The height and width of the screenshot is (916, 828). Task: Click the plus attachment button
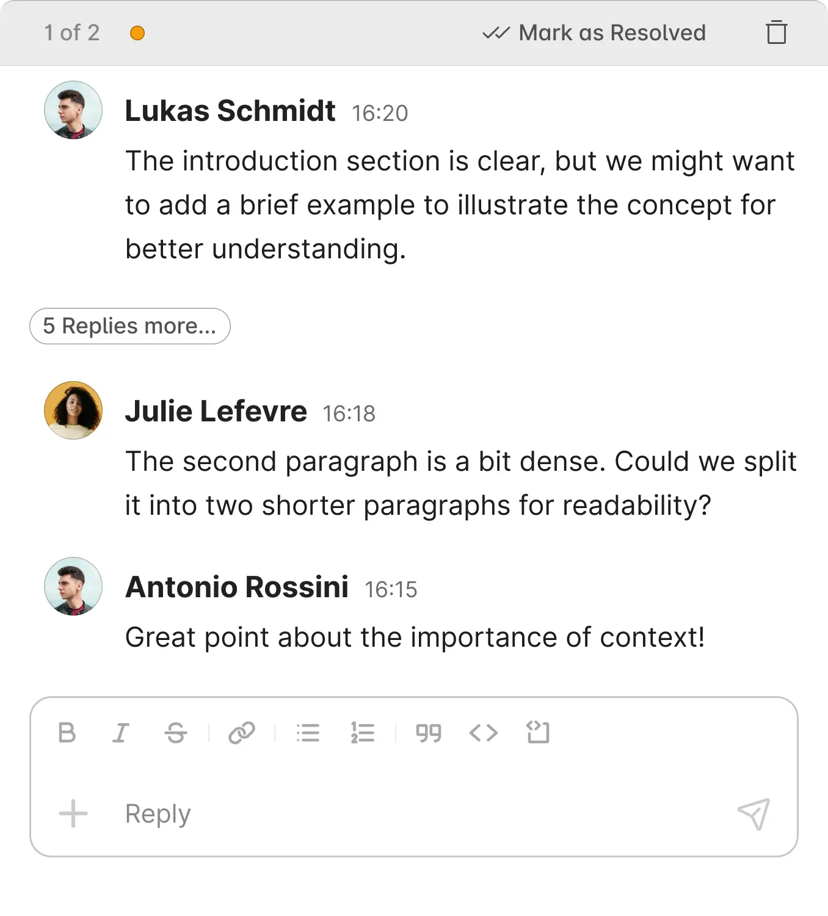73,813
